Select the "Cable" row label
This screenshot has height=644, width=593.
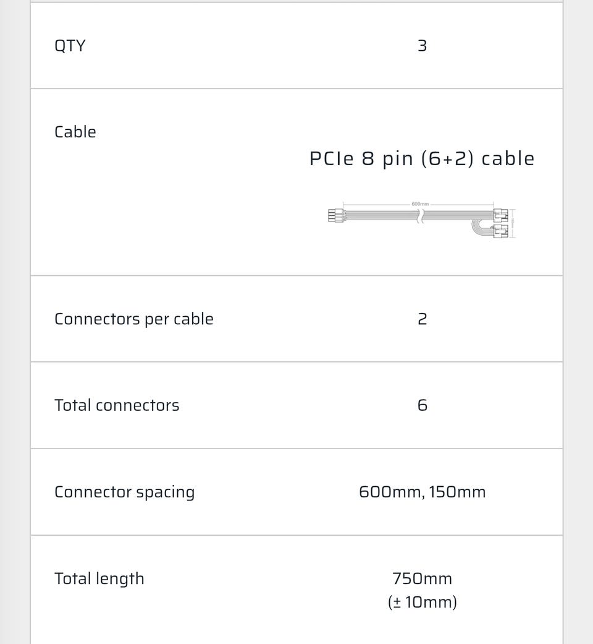(75, 132)
